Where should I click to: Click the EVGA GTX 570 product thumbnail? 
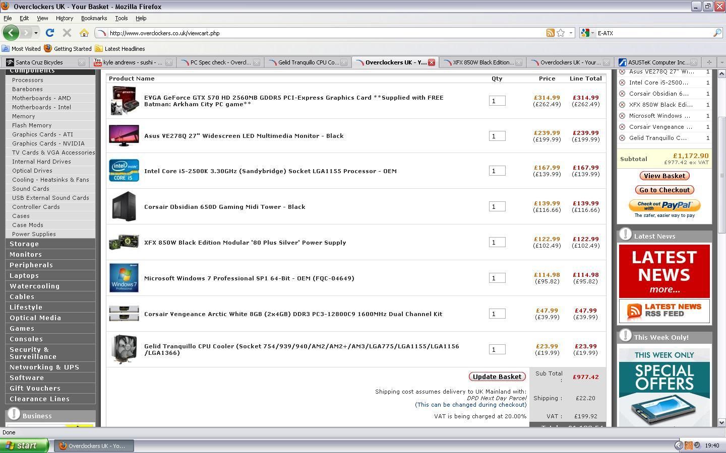pos(124,101)
